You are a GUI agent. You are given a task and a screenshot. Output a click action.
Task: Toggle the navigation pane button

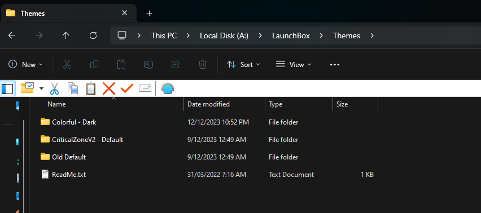[x=7, y=89]
